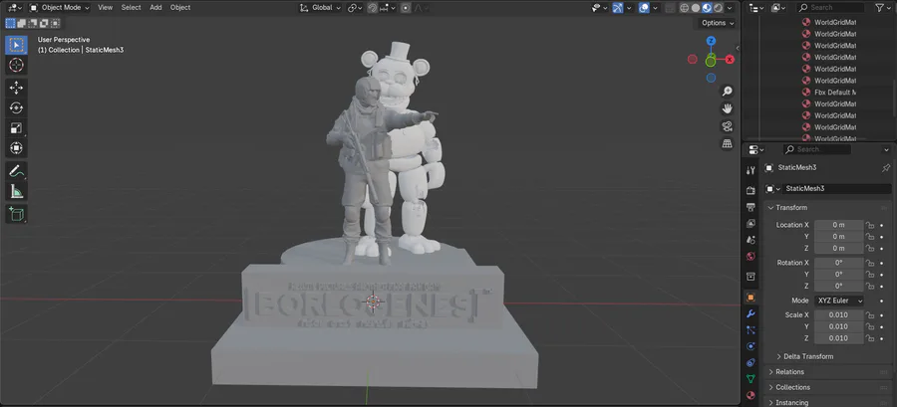Switch to wireframe viewport shading
Image resolution: width=897 pixels, height=407 pixels.
pyautogui.click(x=685, y=8)
